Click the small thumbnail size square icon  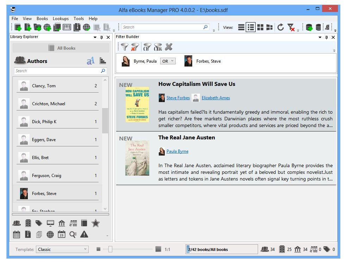(99, 249)
